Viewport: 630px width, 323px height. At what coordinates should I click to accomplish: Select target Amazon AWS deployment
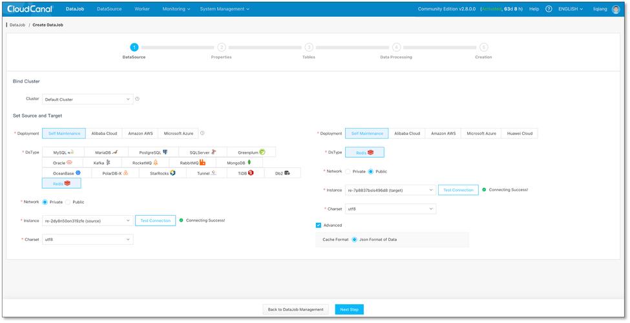pos(443,133)
